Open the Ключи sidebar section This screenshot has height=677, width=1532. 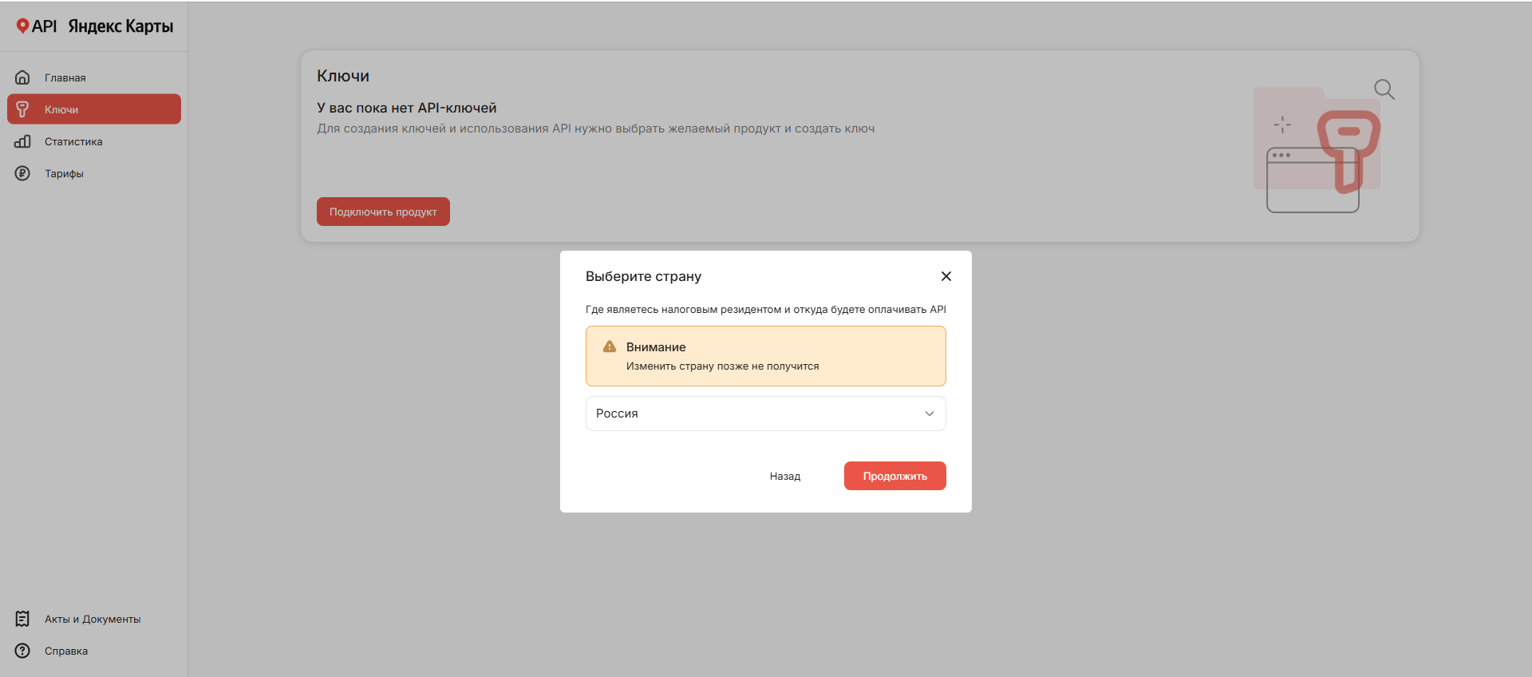(x=94, y=109)
